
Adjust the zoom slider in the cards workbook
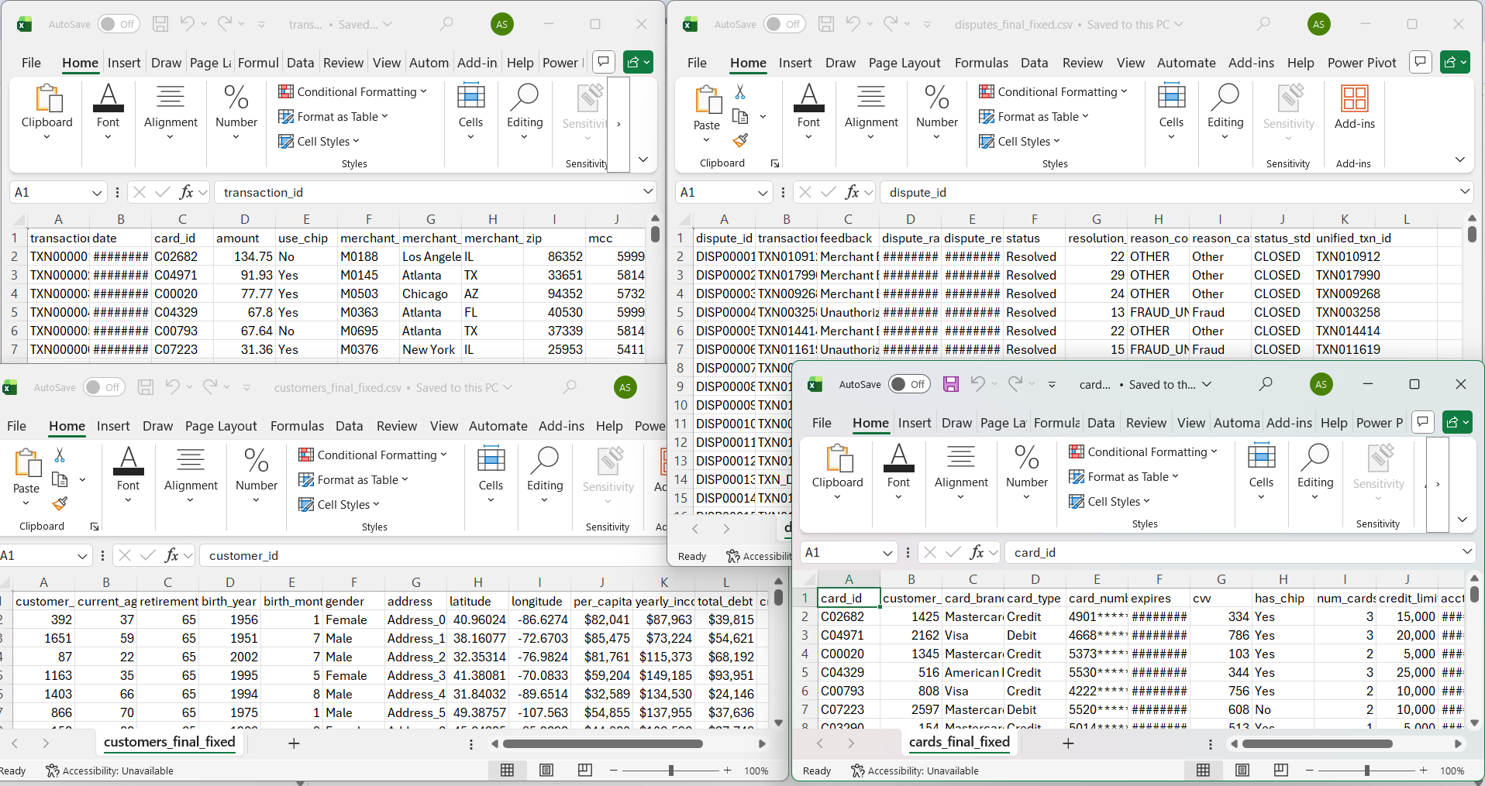pyautogui.click(x=1366, y=770)
